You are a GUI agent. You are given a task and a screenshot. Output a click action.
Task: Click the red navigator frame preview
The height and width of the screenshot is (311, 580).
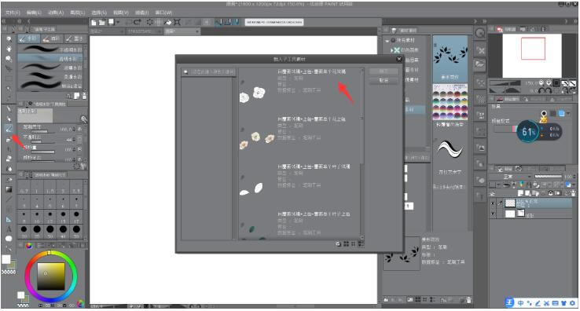pos(533,49)
